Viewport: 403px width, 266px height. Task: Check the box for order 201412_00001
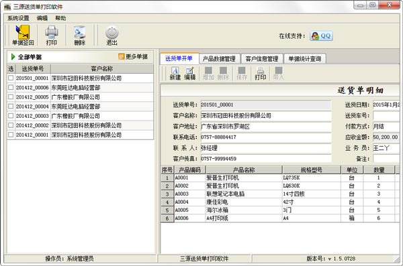pyautogui.click(x=11, y=135)
